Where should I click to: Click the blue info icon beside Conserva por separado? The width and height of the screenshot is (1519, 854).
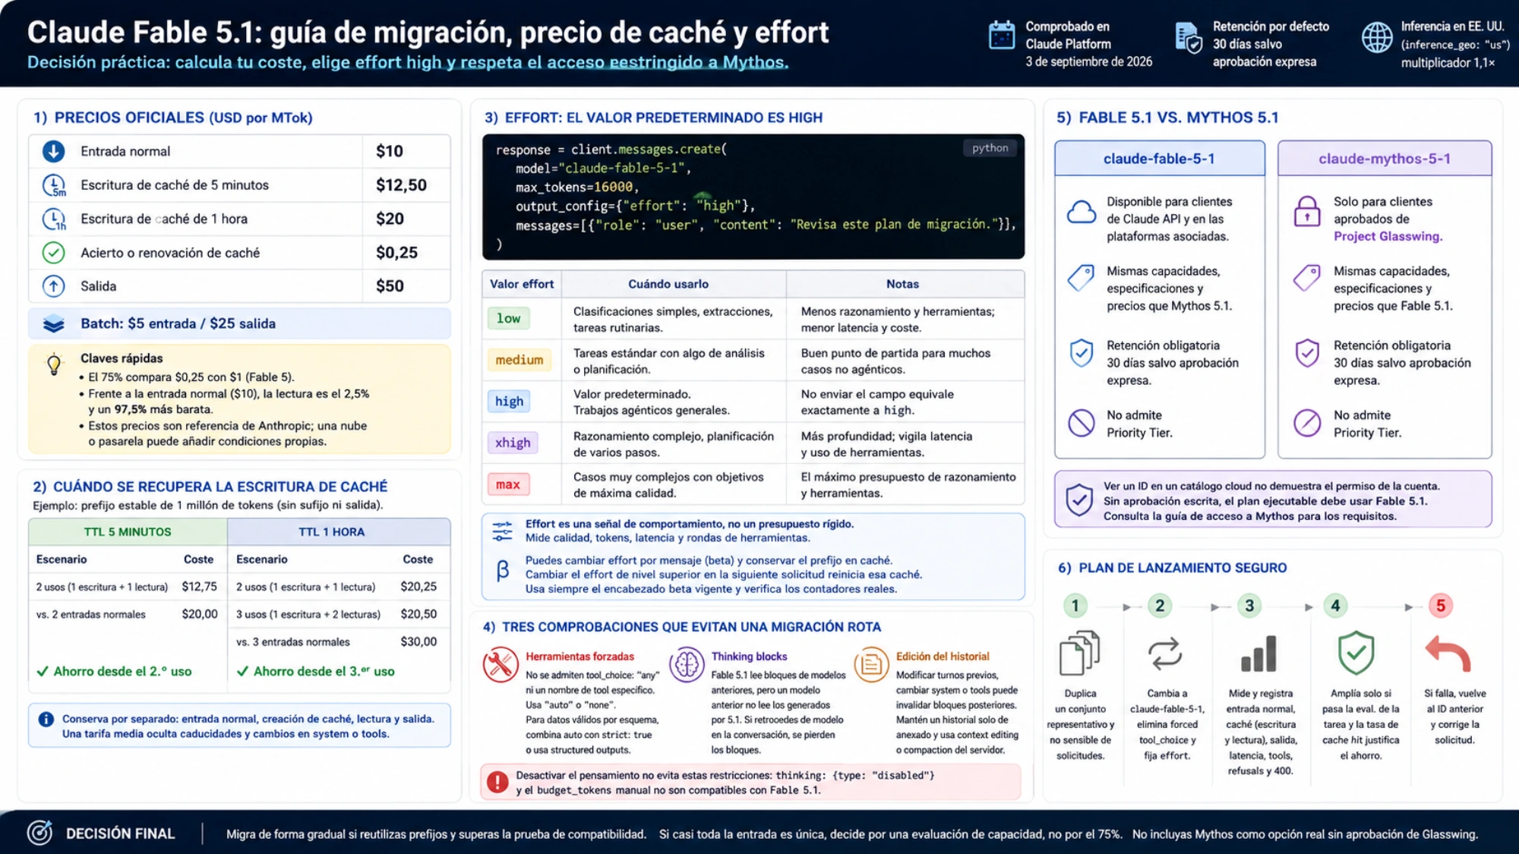[46, 719]
